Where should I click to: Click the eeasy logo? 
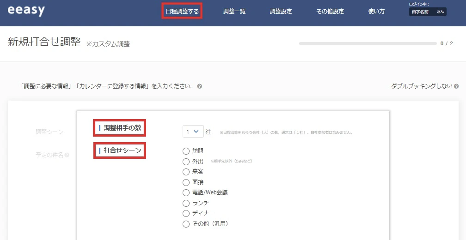coord(26,11)
